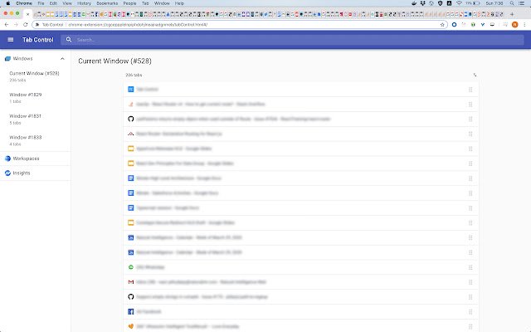Open the Tab Control hamburger menu
The image size is (531, 332).
pyautogui.click(x=11, y=40)
